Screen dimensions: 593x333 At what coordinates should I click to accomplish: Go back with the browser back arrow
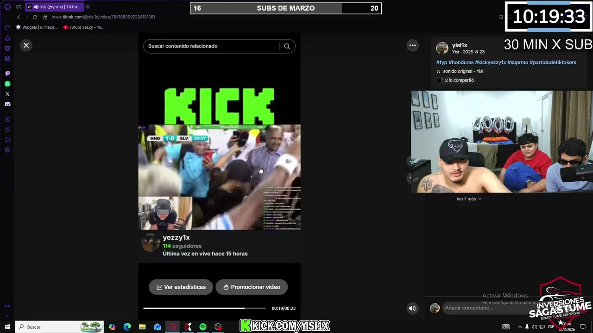click(18, 17)
